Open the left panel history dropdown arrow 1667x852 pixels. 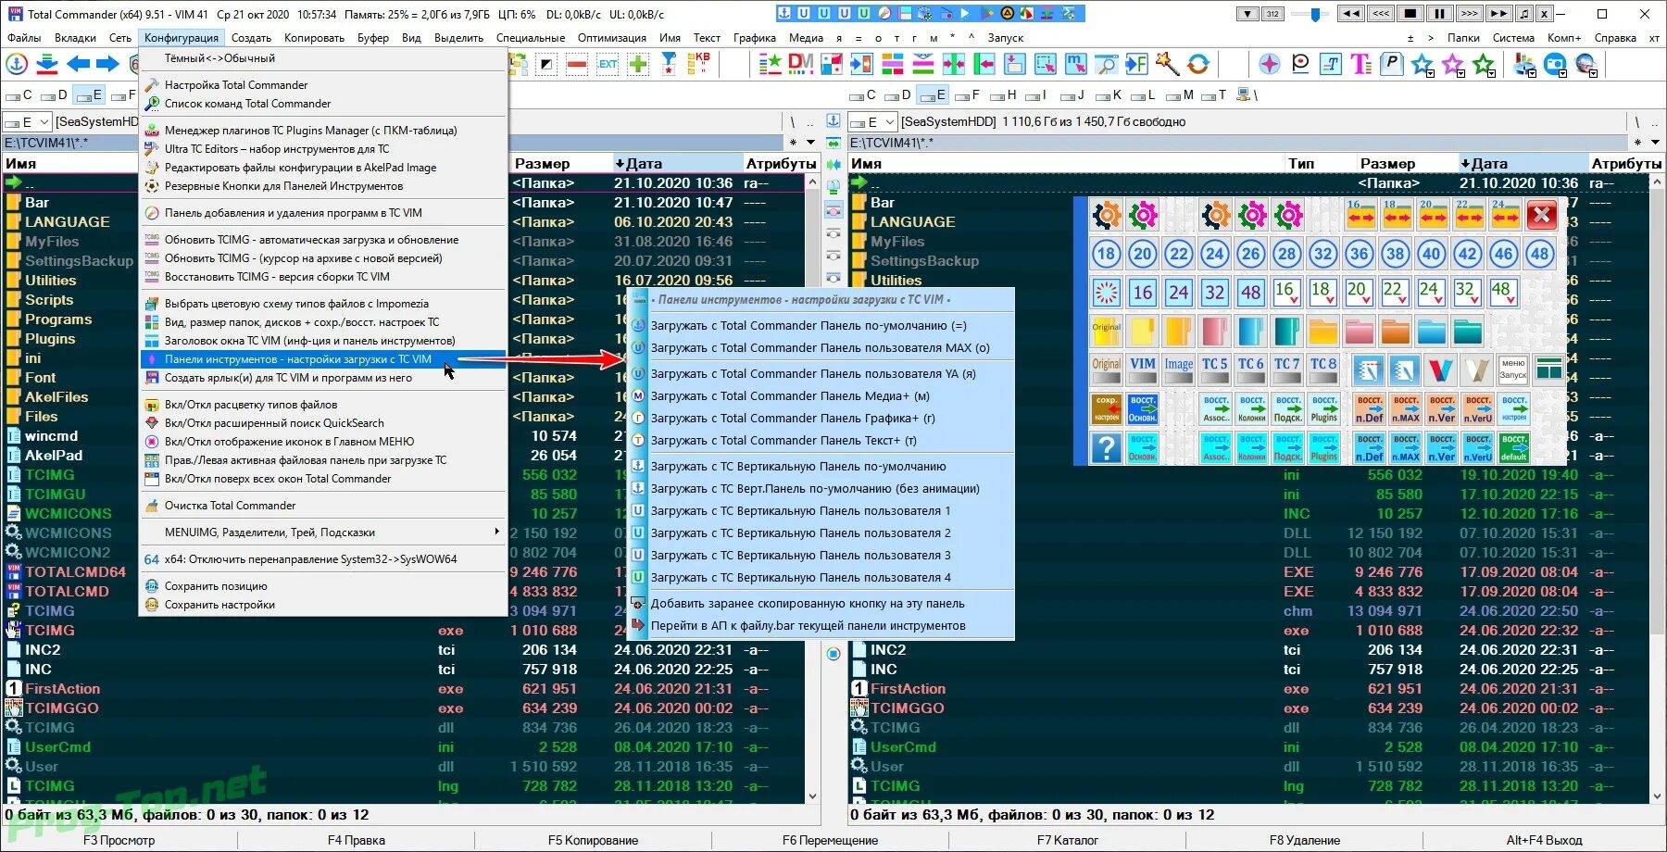(x=810, y=143)
